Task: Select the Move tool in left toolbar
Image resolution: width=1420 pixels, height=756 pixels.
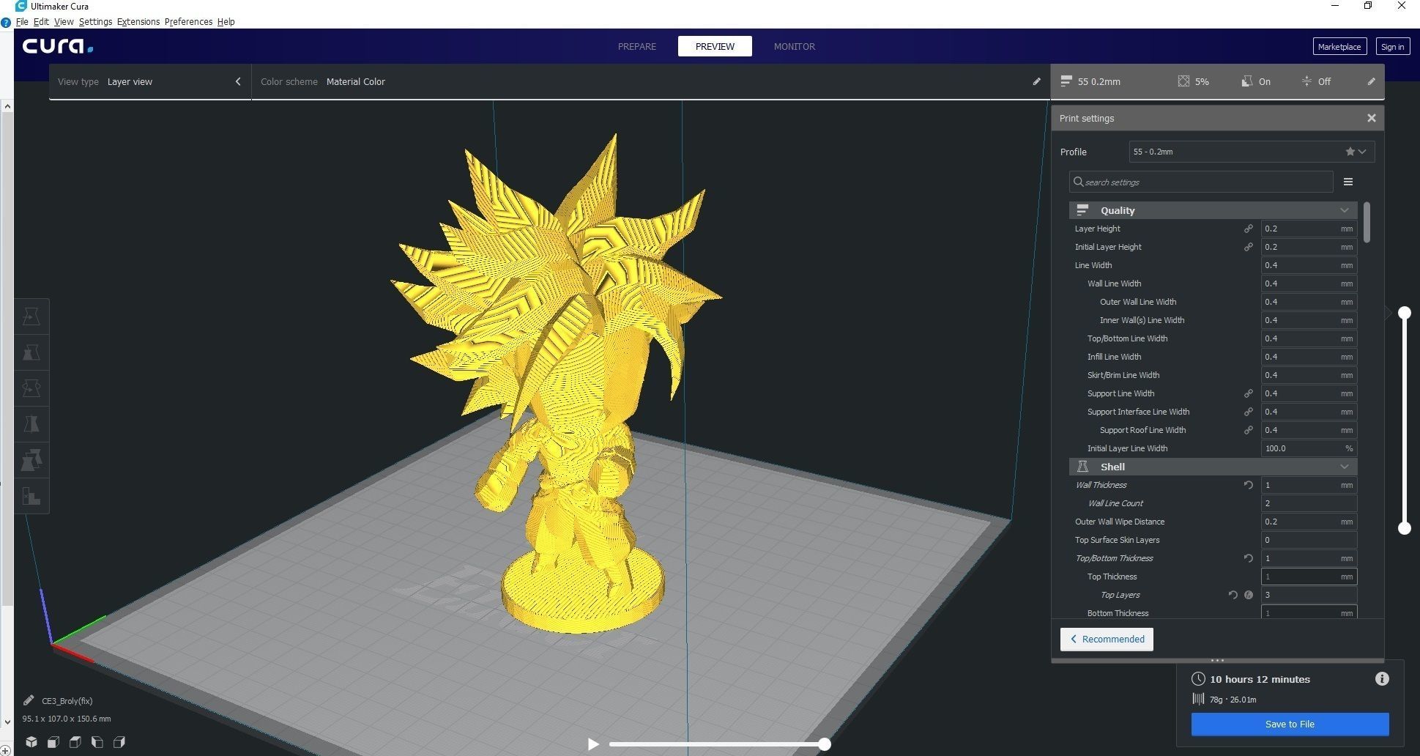Action: point(31,316)
